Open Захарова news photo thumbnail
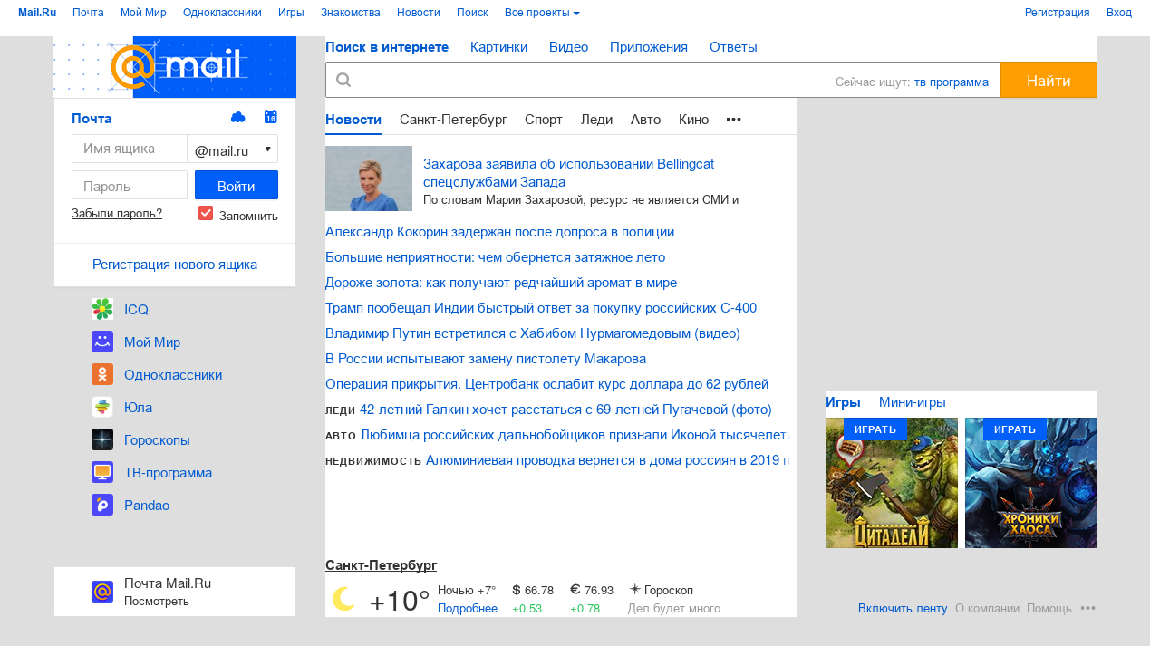The image size is (1150, 646). coord(369,178)
